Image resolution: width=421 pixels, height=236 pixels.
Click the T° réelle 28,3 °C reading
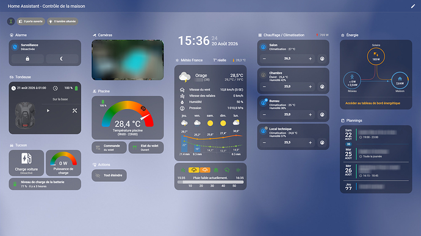(x=239, y=60)
